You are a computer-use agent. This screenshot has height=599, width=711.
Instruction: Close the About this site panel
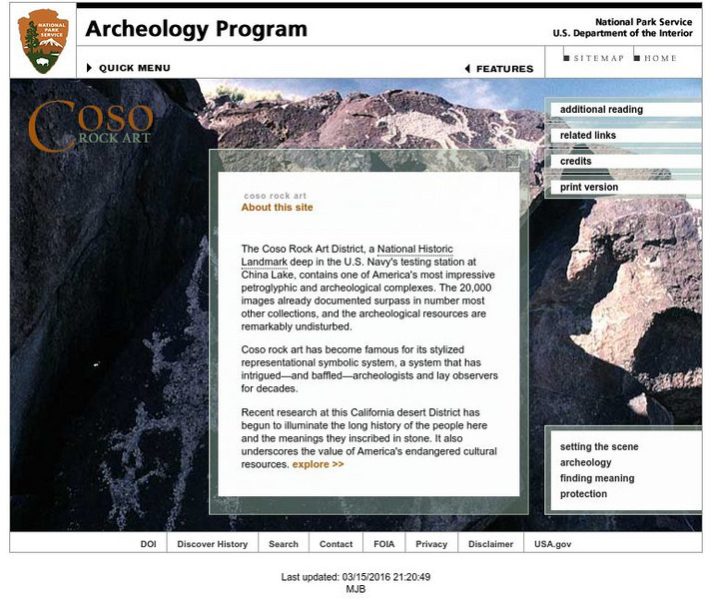tap(512, 161)
